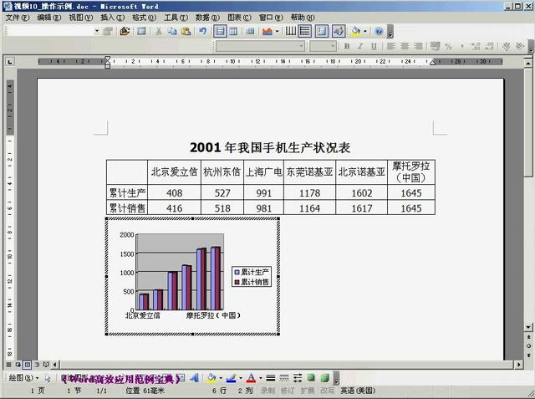The width and height of the screenshot is (535, 399).
Task: Open the Chart Objects combo box
Action: point(53,32)
